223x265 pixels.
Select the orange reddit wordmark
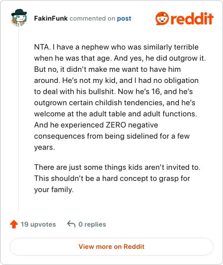(x=192, y=18)
